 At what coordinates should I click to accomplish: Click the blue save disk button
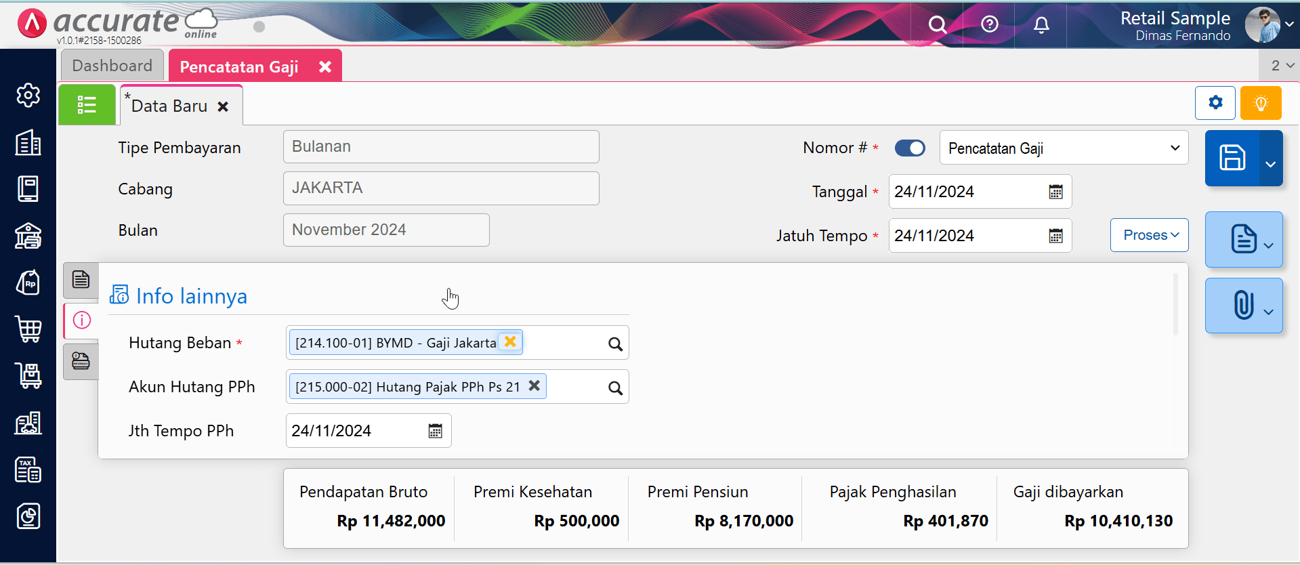tap(1232, 158)
